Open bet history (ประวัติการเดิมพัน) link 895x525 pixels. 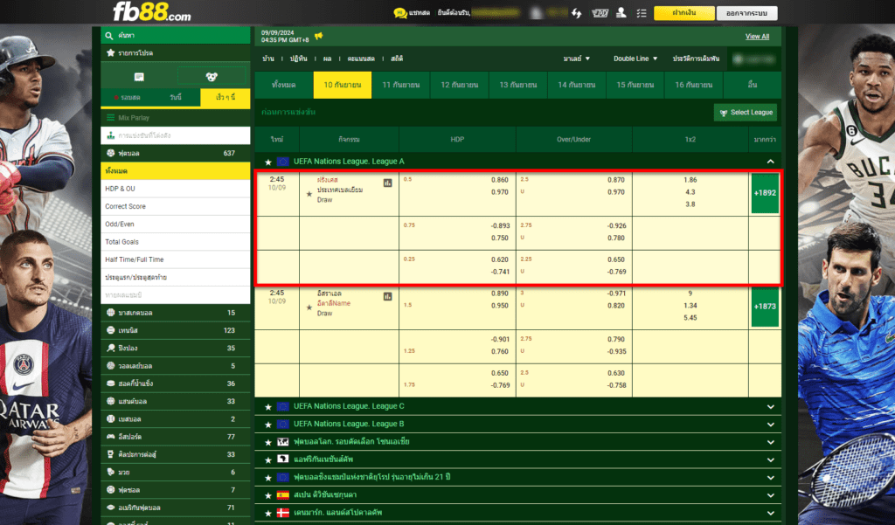point(696,59)
